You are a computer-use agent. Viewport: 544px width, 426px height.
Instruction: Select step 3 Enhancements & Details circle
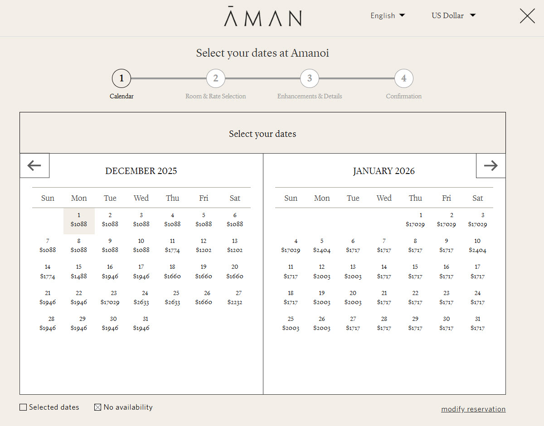(310, 78)
